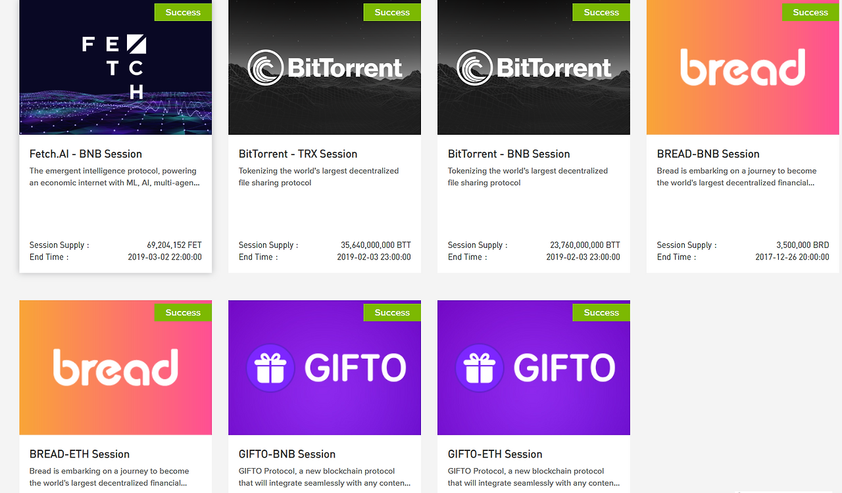Click the Success badge on BREAD-BNB Session
Viewport: 842px width, 493px height.
pos(810,12)
